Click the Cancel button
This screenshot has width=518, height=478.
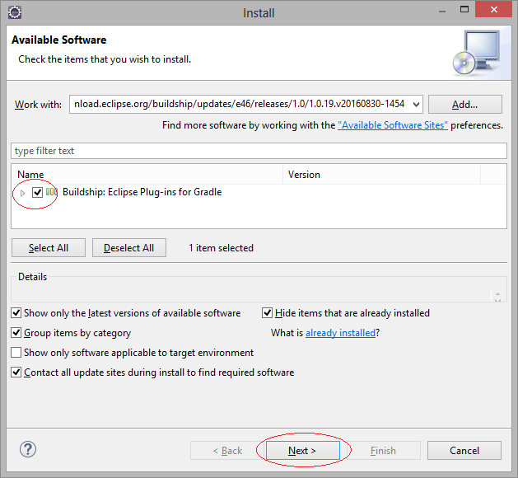pos(464,450)
